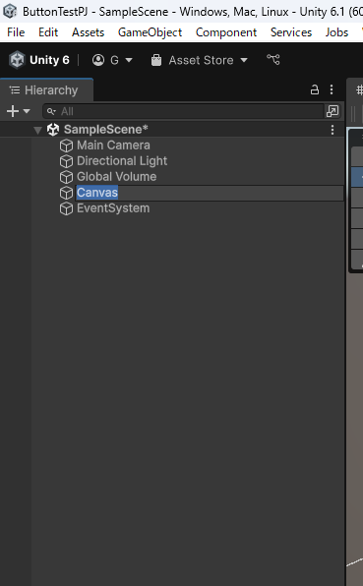The height and width of the screenshot is (586, 363).
Task: Click the scene search popup icon
Action: pos(333,111)
